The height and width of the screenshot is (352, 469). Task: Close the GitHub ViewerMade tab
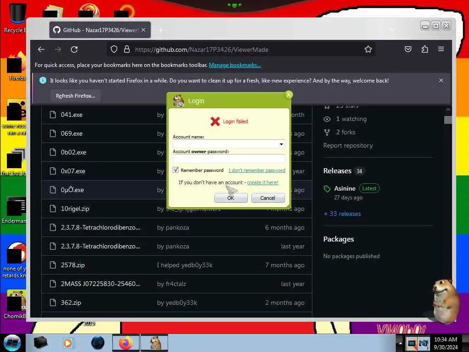tap(143, 30)
